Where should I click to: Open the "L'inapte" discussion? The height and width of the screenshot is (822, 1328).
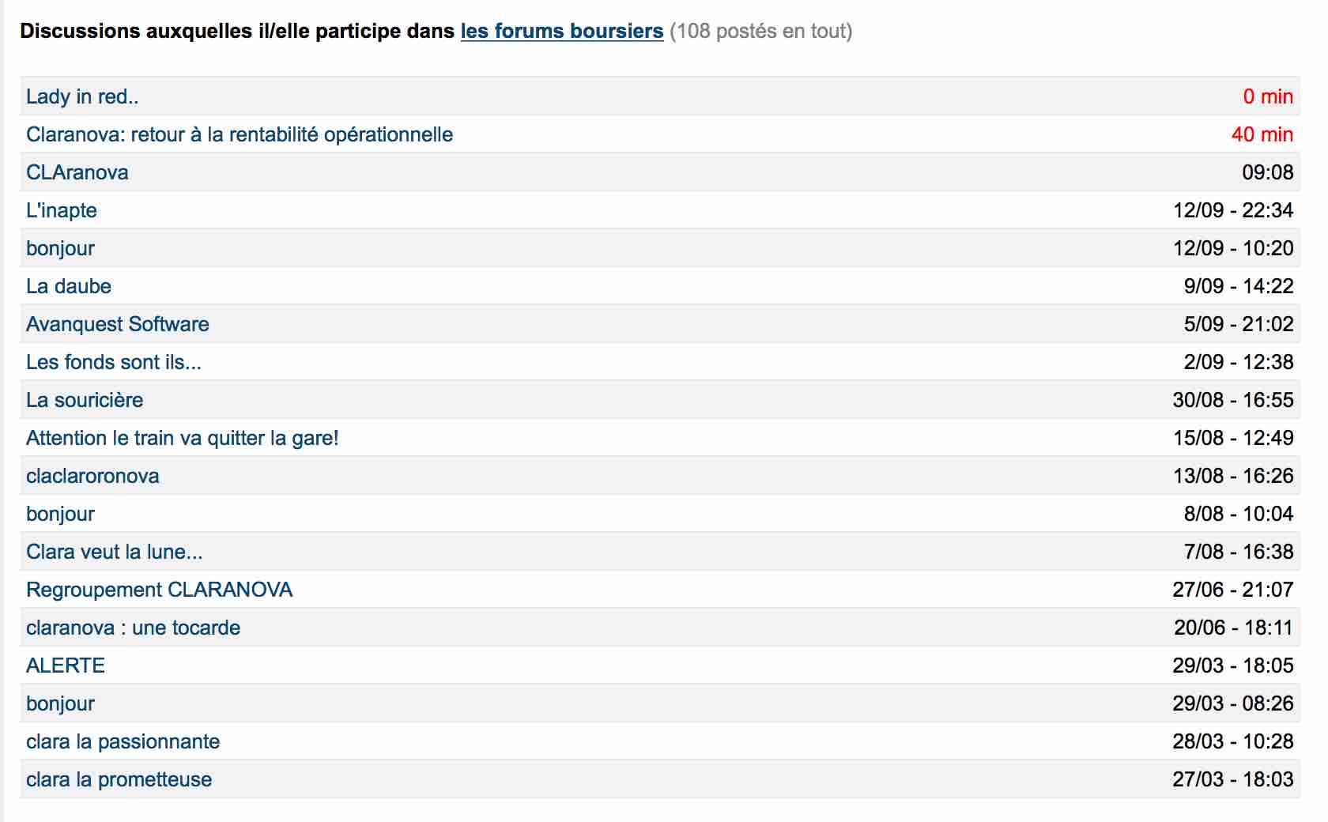(62, 210)
